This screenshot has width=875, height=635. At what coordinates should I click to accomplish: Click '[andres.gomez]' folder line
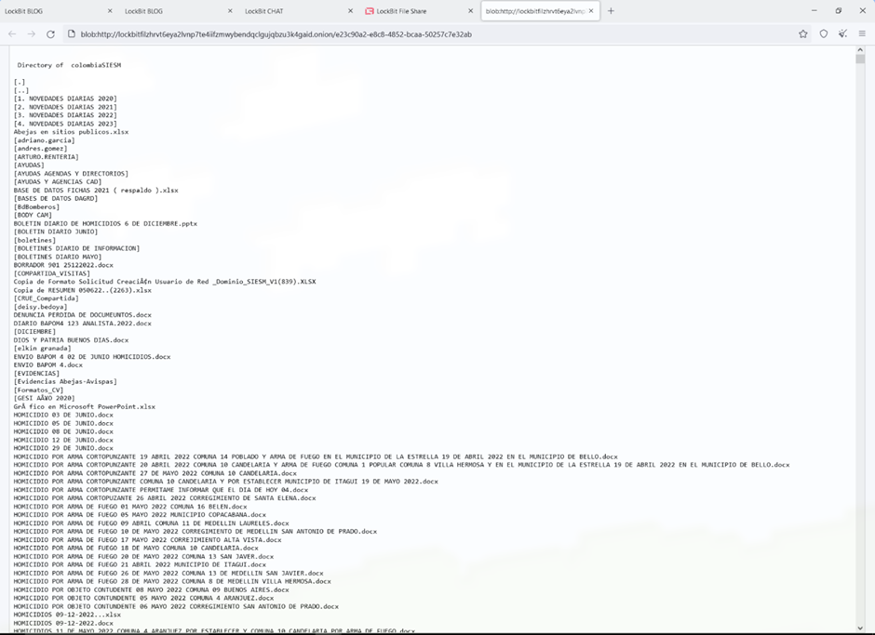pos(40,149)
